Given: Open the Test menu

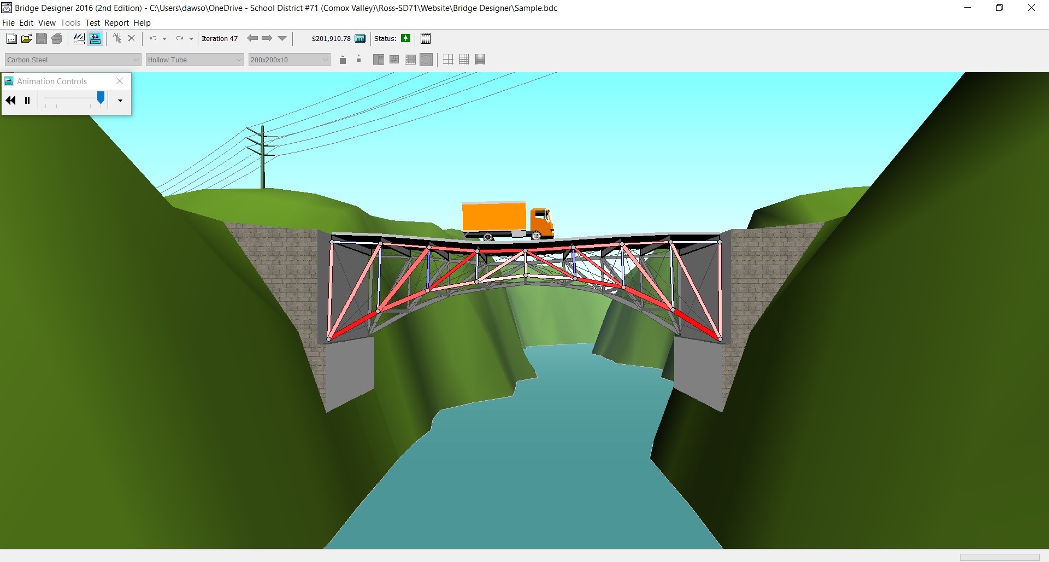Looking at the screenshot, I should tap(92, 22).
